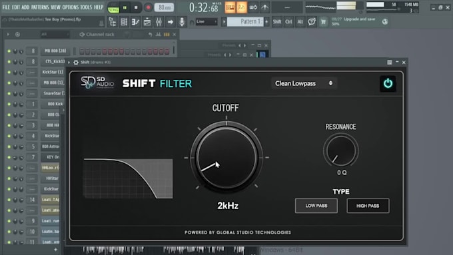Open the HELP menu

pos(99,7)
